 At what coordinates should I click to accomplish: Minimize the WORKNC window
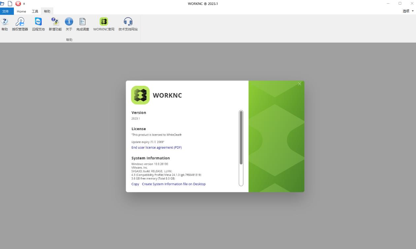coord(388,3)
